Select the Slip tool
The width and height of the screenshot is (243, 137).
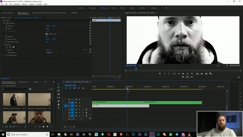point(58,97)
